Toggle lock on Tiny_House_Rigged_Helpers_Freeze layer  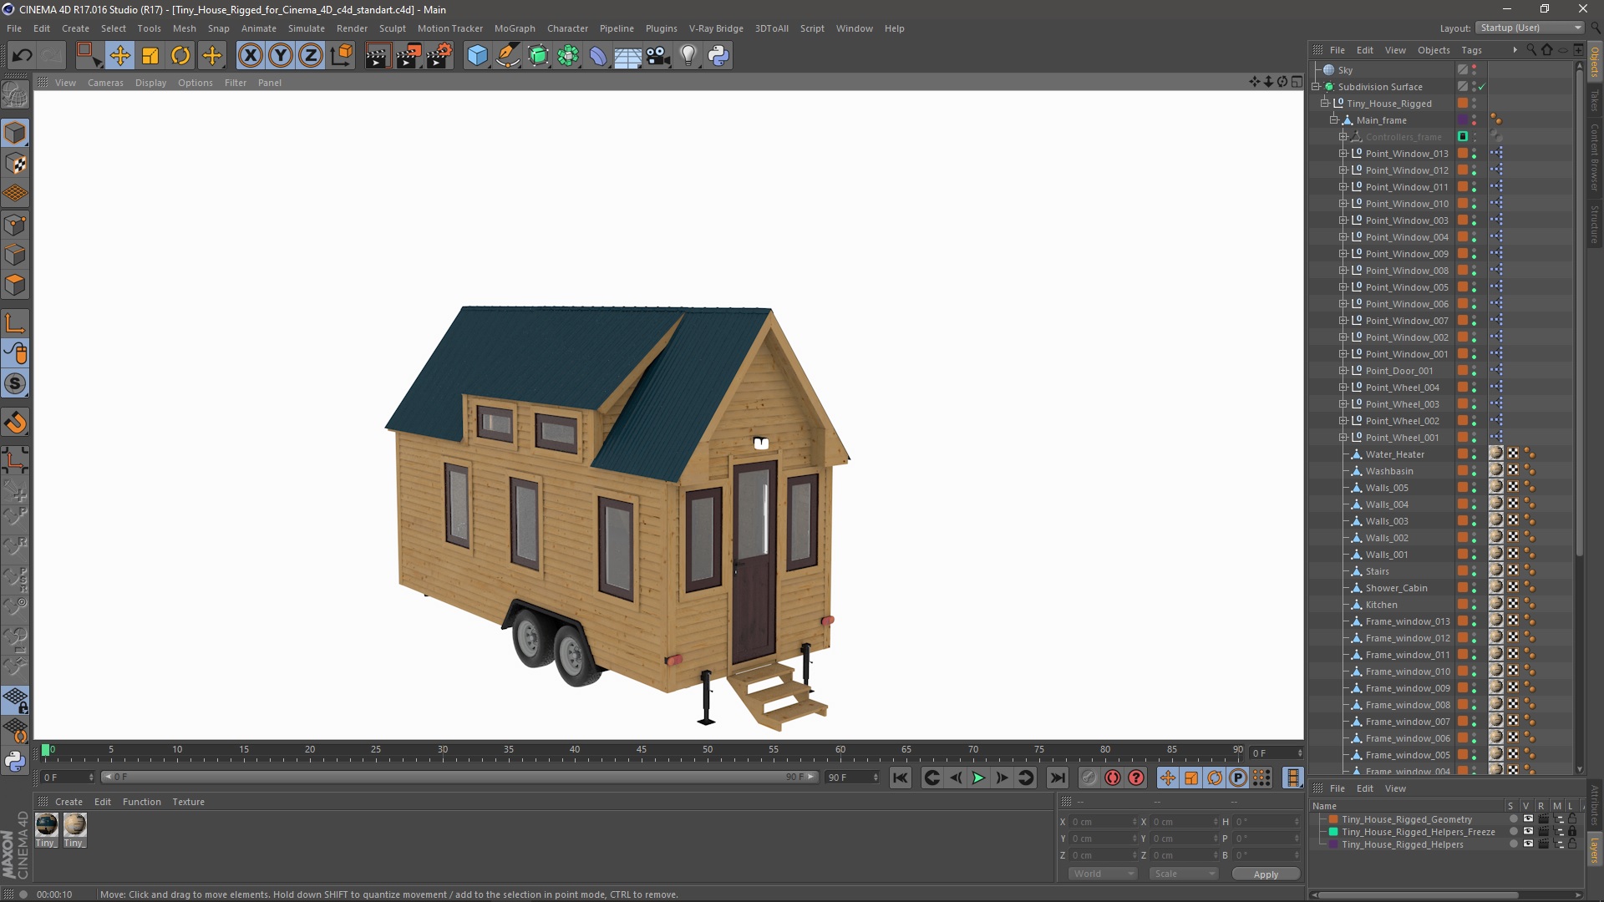tap(1572, 832)
